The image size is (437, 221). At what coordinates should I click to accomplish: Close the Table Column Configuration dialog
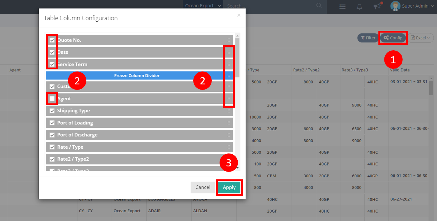tap(239, 15)
